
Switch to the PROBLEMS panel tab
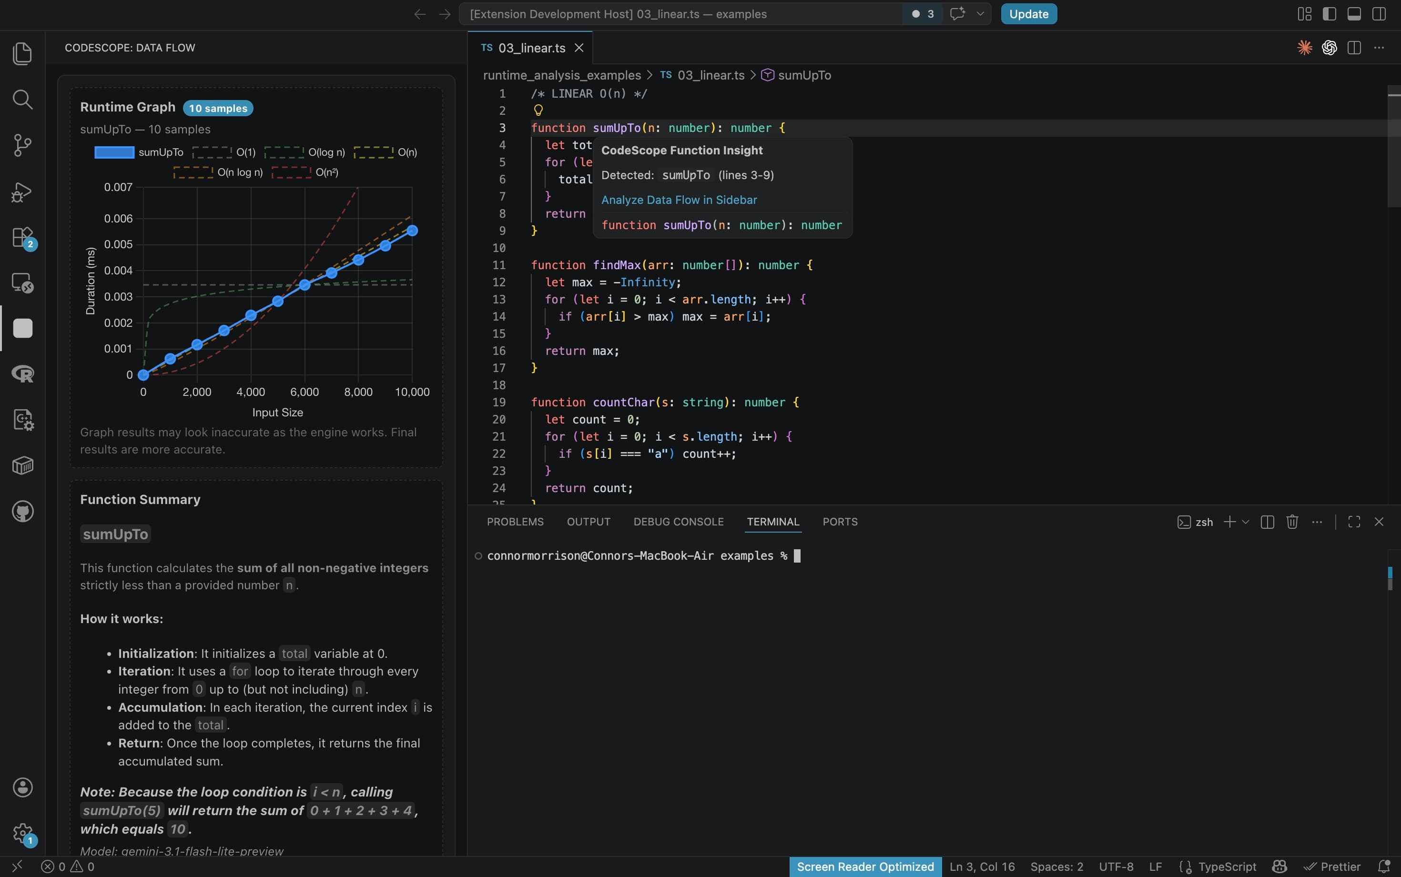coord(515,522)
